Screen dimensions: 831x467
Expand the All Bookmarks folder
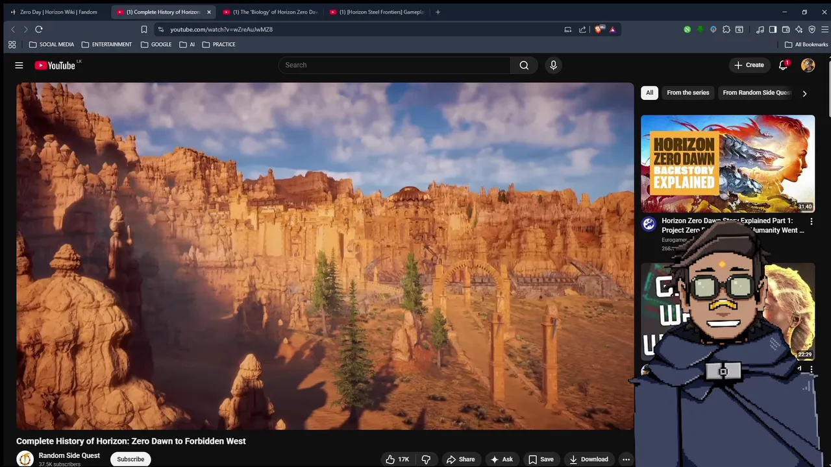(806, 45)
